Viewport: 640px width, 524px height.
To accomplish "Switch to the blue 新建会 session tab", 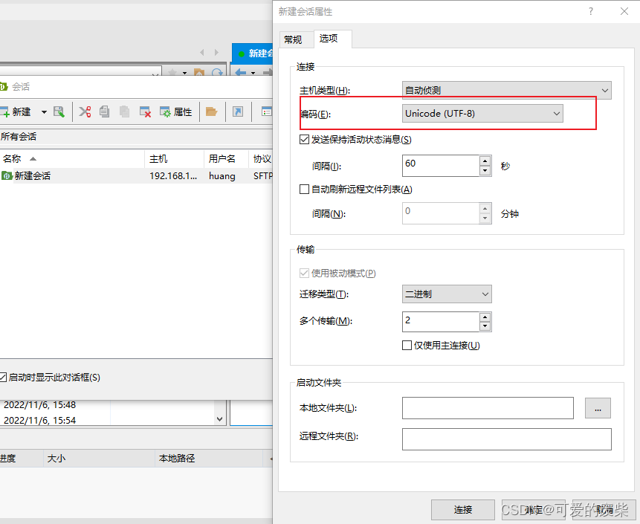I will 252,54.
